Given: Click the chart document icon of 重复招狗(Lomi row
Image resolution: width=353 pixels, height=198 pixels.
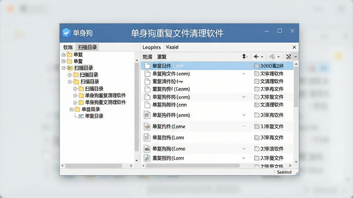Looking at the screenshot, I should tap(147, 158).
